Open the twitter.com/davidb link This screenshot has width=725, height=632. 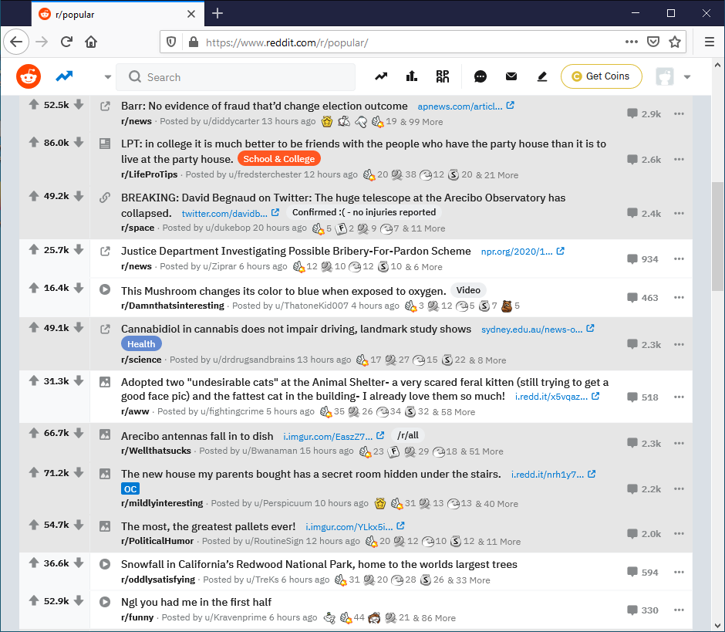point(231,213)
